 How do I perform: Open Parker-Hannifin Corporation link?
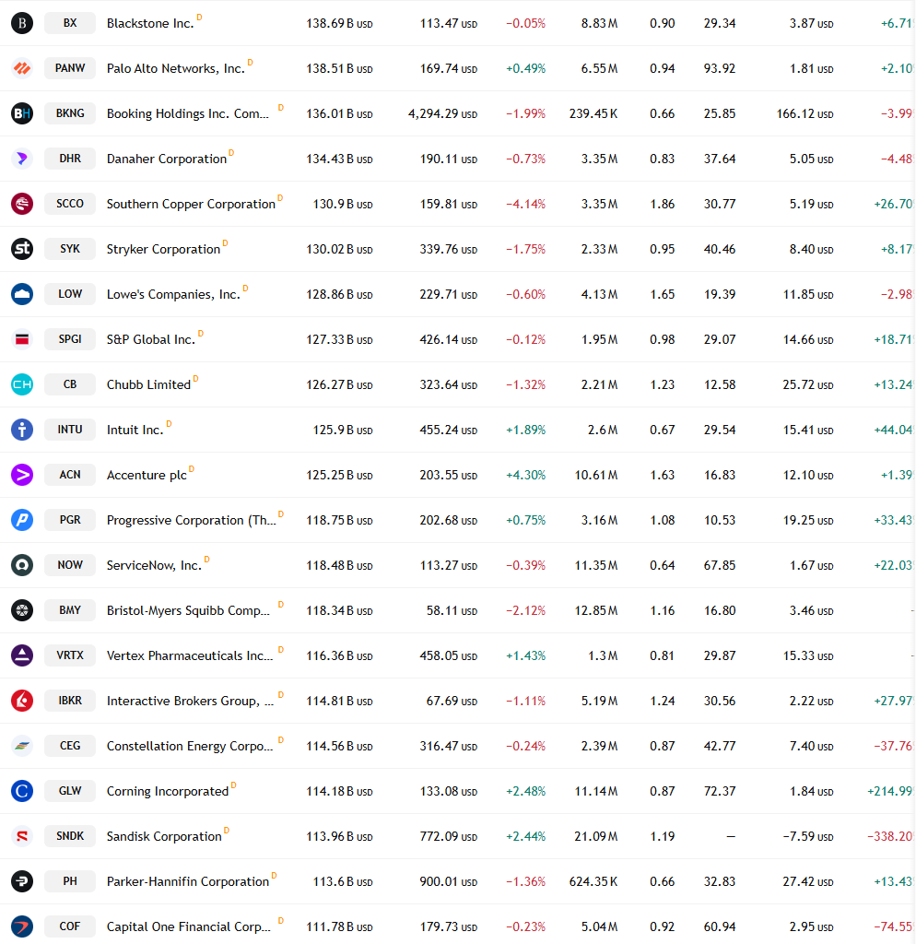188,881
